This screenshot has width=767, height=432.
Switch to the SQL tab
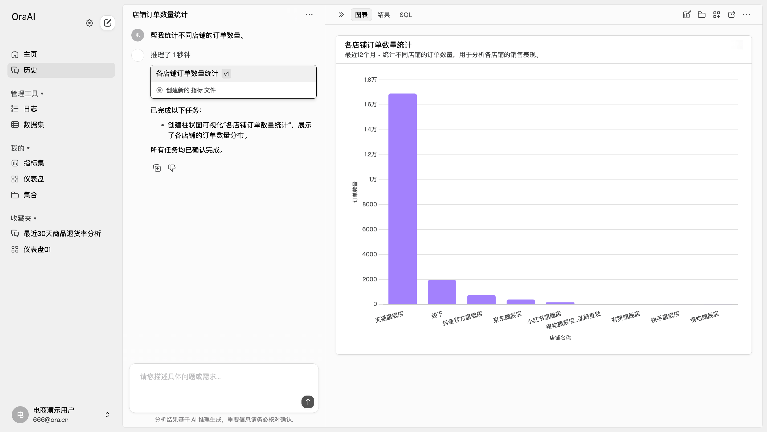406,15
